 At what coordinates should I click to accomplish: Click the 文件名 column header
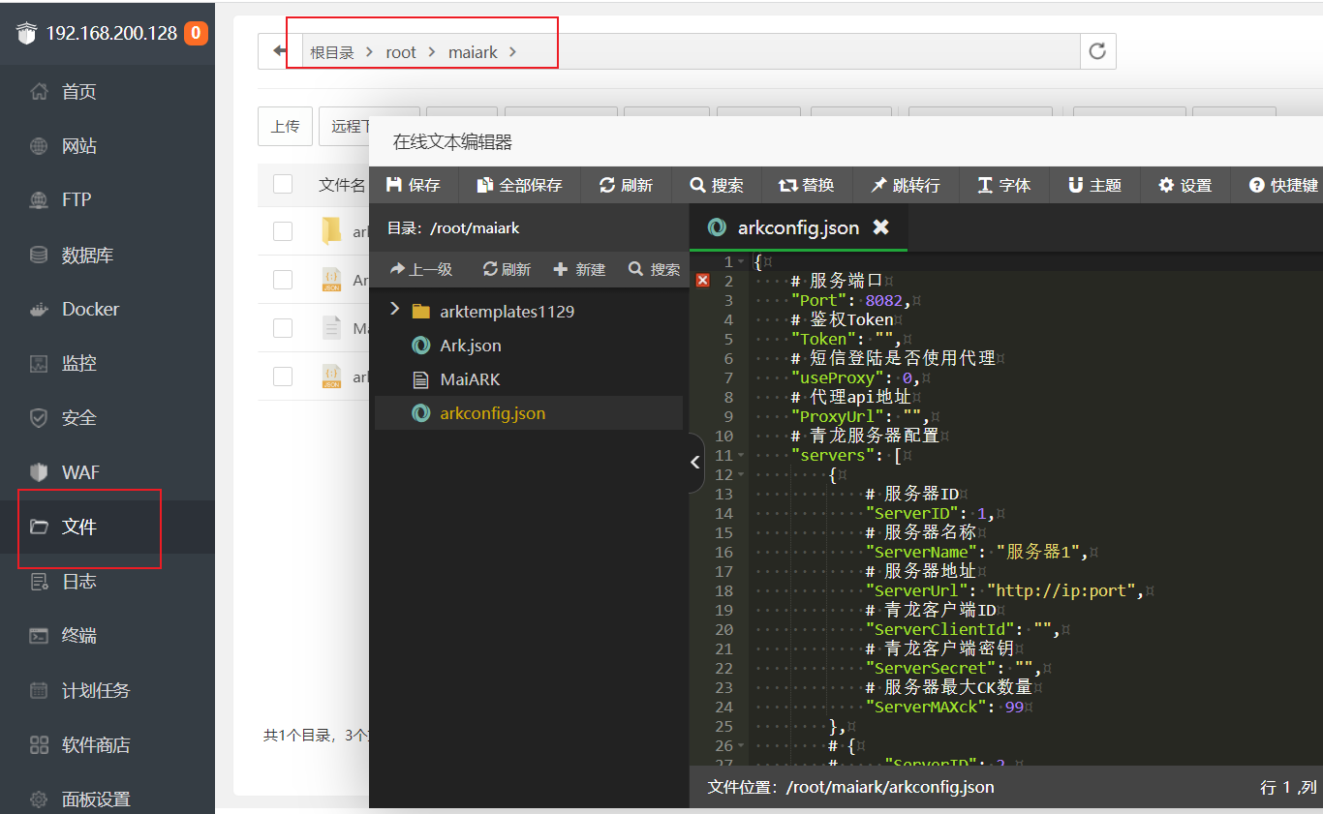[342, 184]
